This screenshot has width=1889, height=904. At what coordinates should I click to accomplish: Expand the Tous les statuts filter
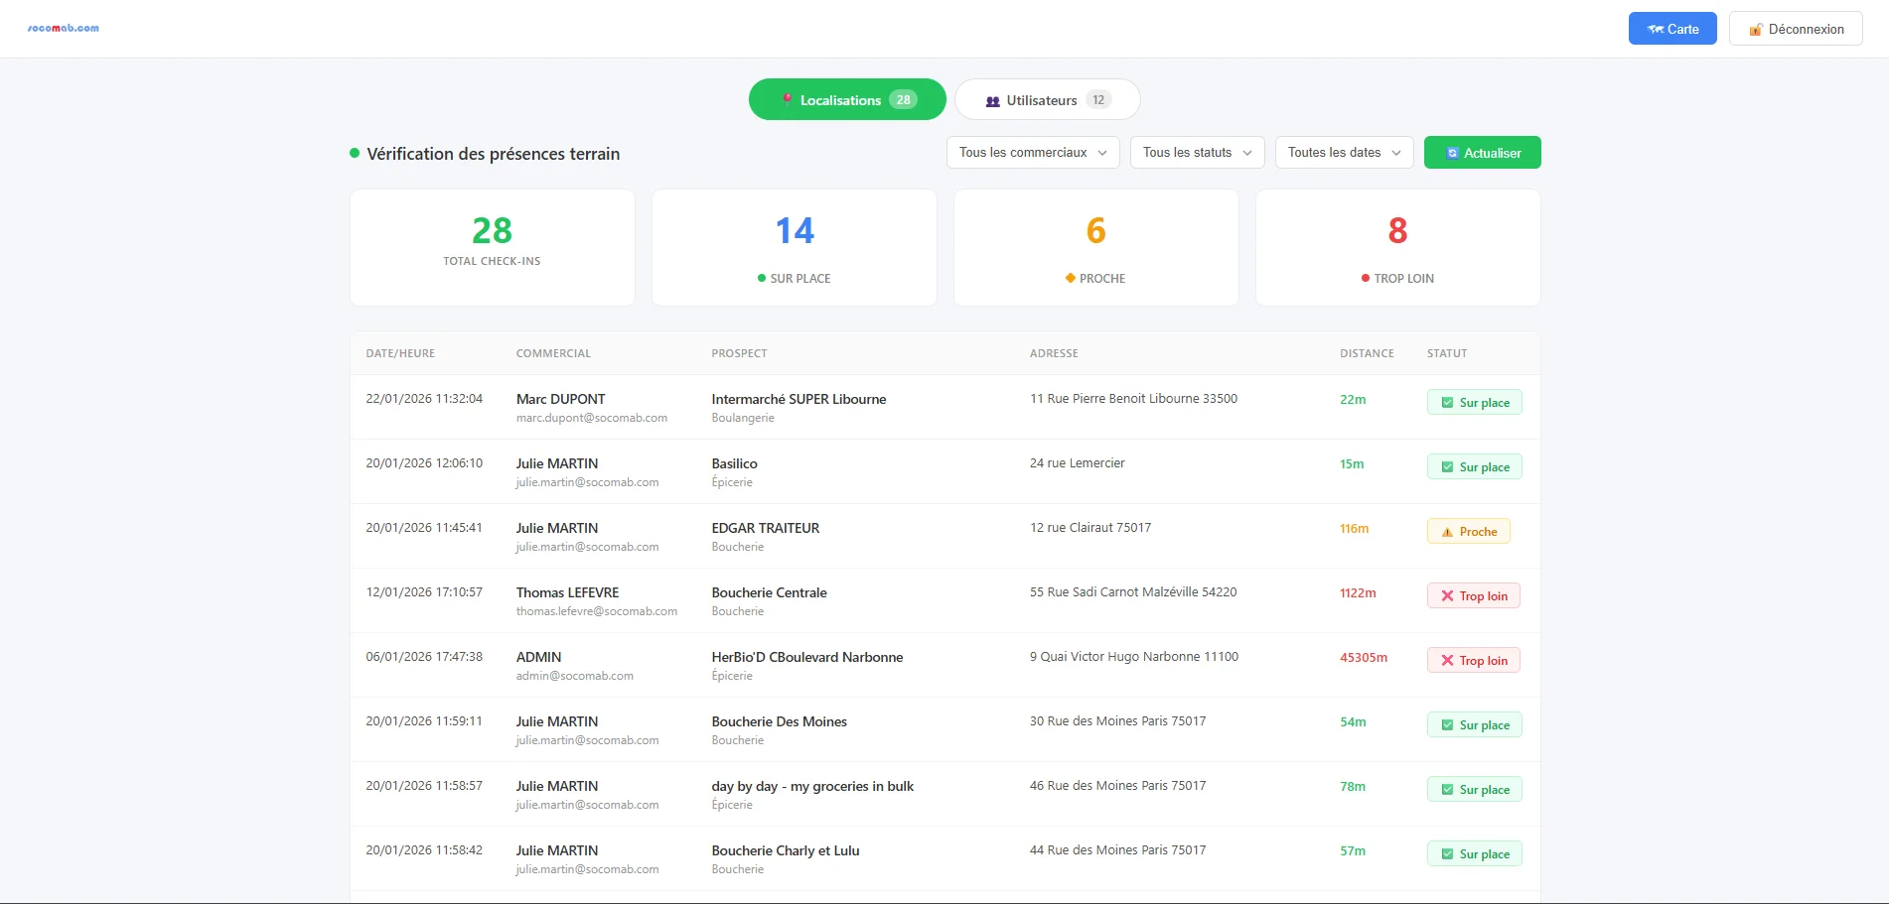pos(1197,153)
